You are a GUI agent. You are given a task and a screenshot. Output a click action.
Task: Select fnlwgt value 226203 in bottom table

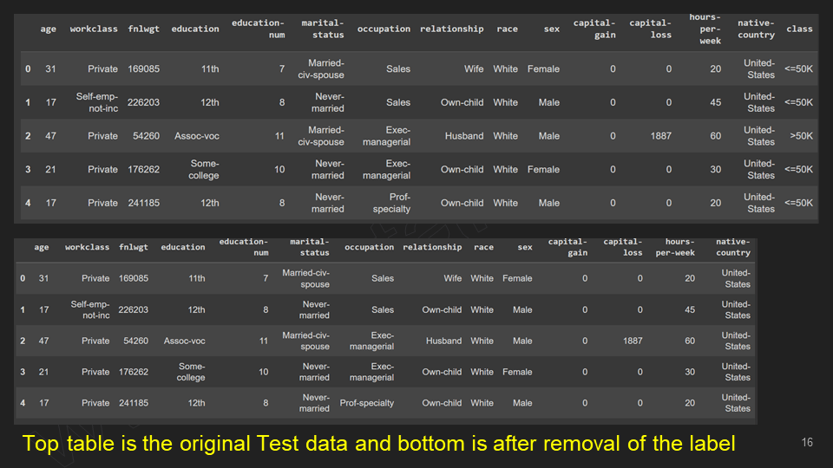134,309
